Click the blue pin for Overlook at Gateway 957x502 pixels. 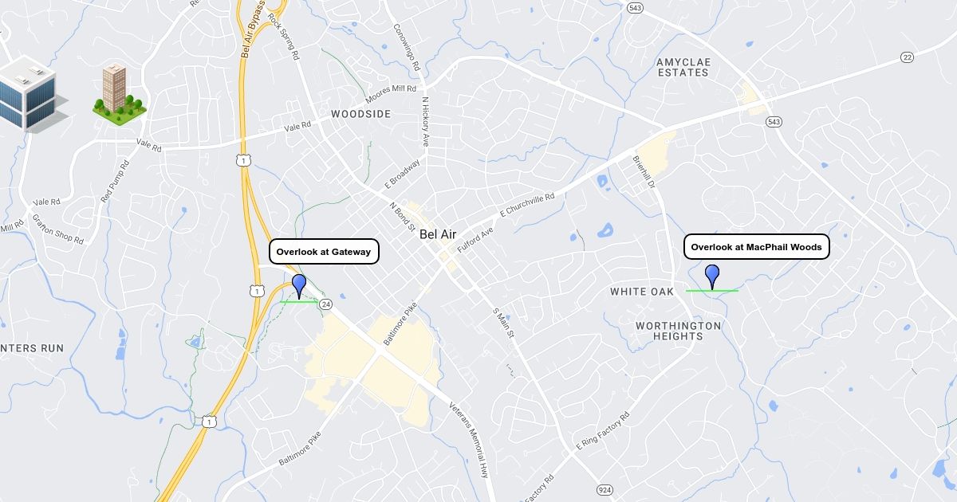click(299, 285)
